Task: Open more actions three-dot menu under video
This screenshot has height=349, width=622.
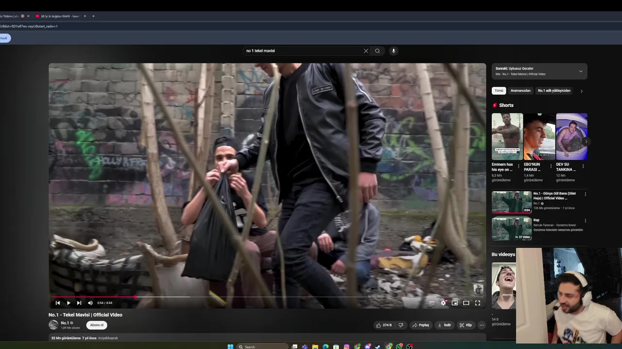Action: point(482,325)
